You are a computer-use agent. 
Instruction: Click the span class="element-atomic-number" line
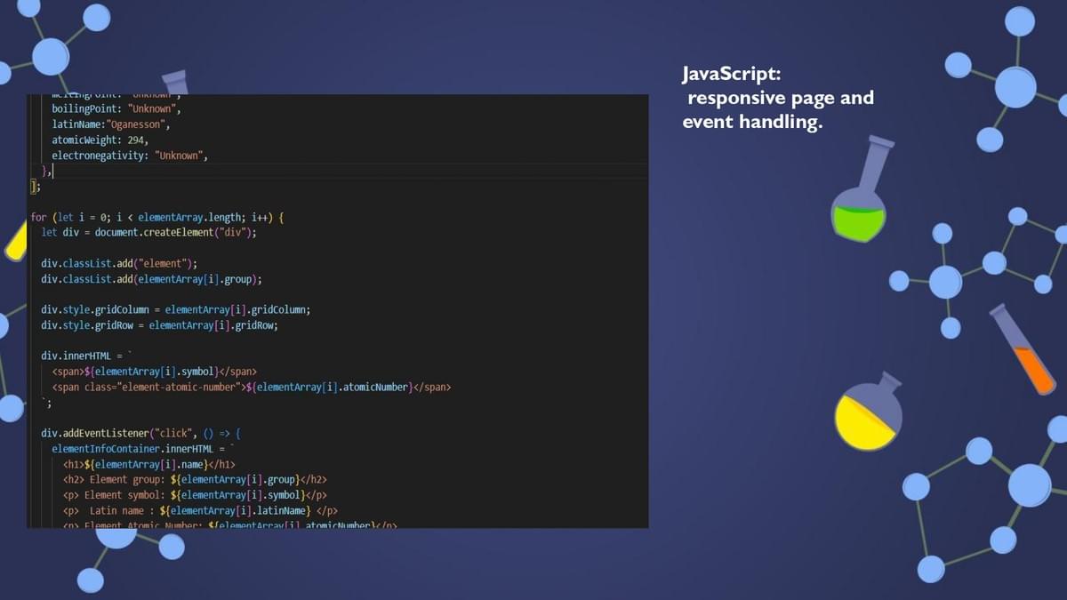pyautogui.click(x=252, y=387)
